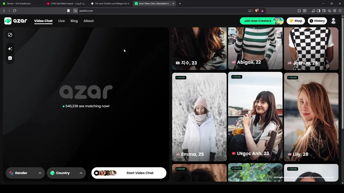Click the Azar logo in the header
Viewport: 344px width, 193px height.
click(x=16, y=21)
